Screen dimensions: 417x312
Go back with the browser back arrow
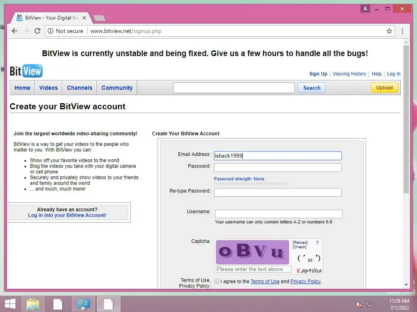coord(15,31)
